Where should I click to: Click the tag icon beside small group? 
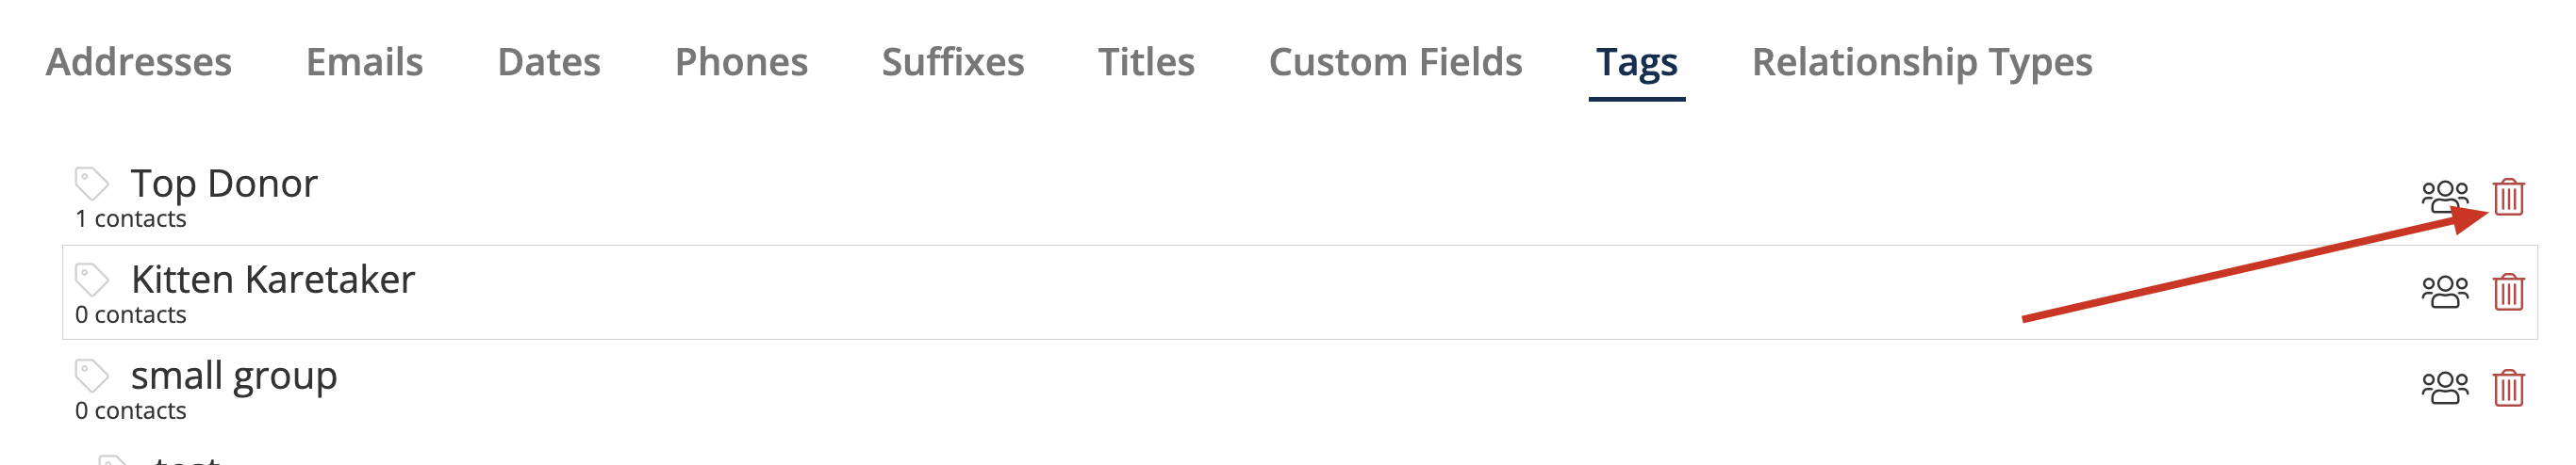91,376
